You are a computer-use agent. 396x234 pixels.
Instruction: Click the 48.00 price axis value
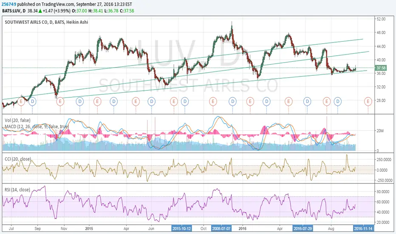coord(381,33)
